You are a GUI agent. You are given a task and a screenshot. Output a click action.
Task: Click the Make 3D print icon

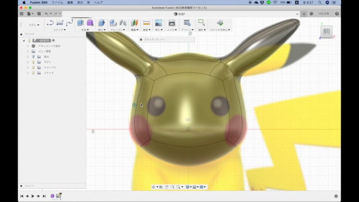(172, 23)
